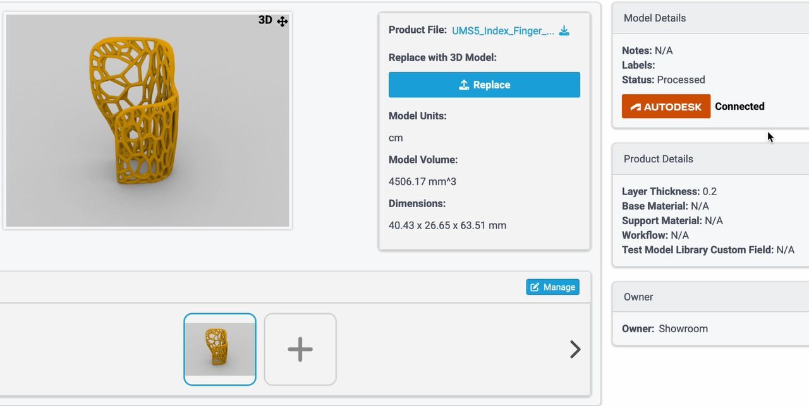Click the Manage button text
Viewport: 809px width, 406px height.
(559, 287)
